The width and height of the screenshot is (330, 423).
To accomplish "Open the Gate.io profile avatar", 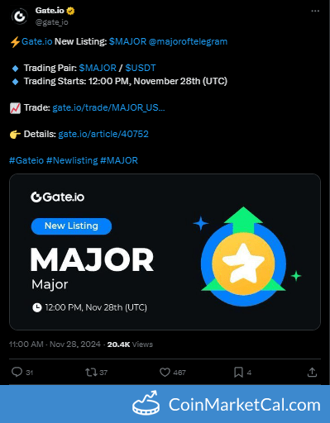I will coord(20,17).
